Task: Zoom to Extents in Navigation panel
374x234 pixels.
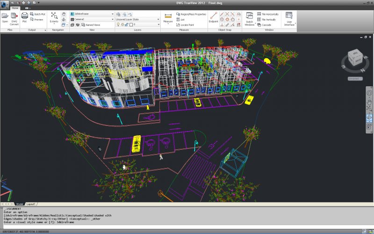Action: click(54, 18)
